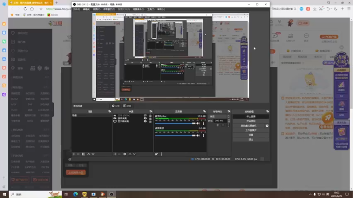
Task: Open the 工具(T) menu in OBS
Action: 150,9
